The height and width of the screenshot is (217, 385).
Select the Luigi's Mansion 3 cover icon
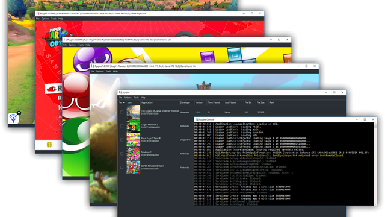point(134,126)
